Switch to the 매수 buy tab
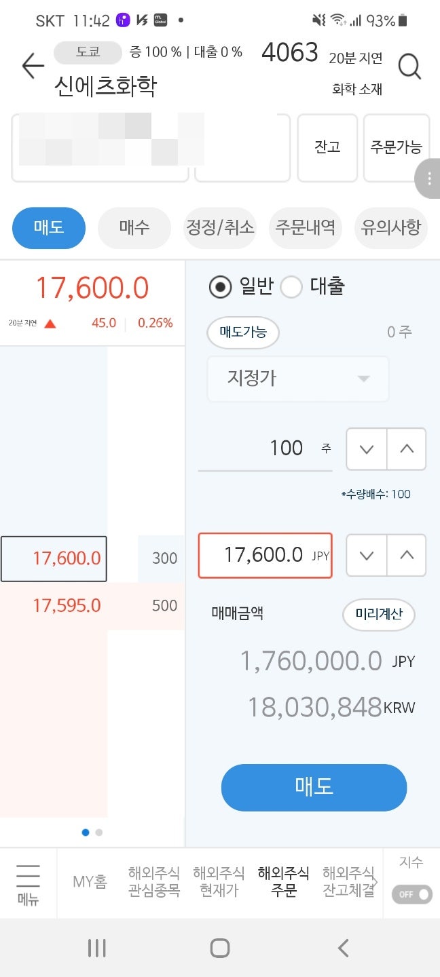This screenshot has height=977, width=440. pos(134,228)
